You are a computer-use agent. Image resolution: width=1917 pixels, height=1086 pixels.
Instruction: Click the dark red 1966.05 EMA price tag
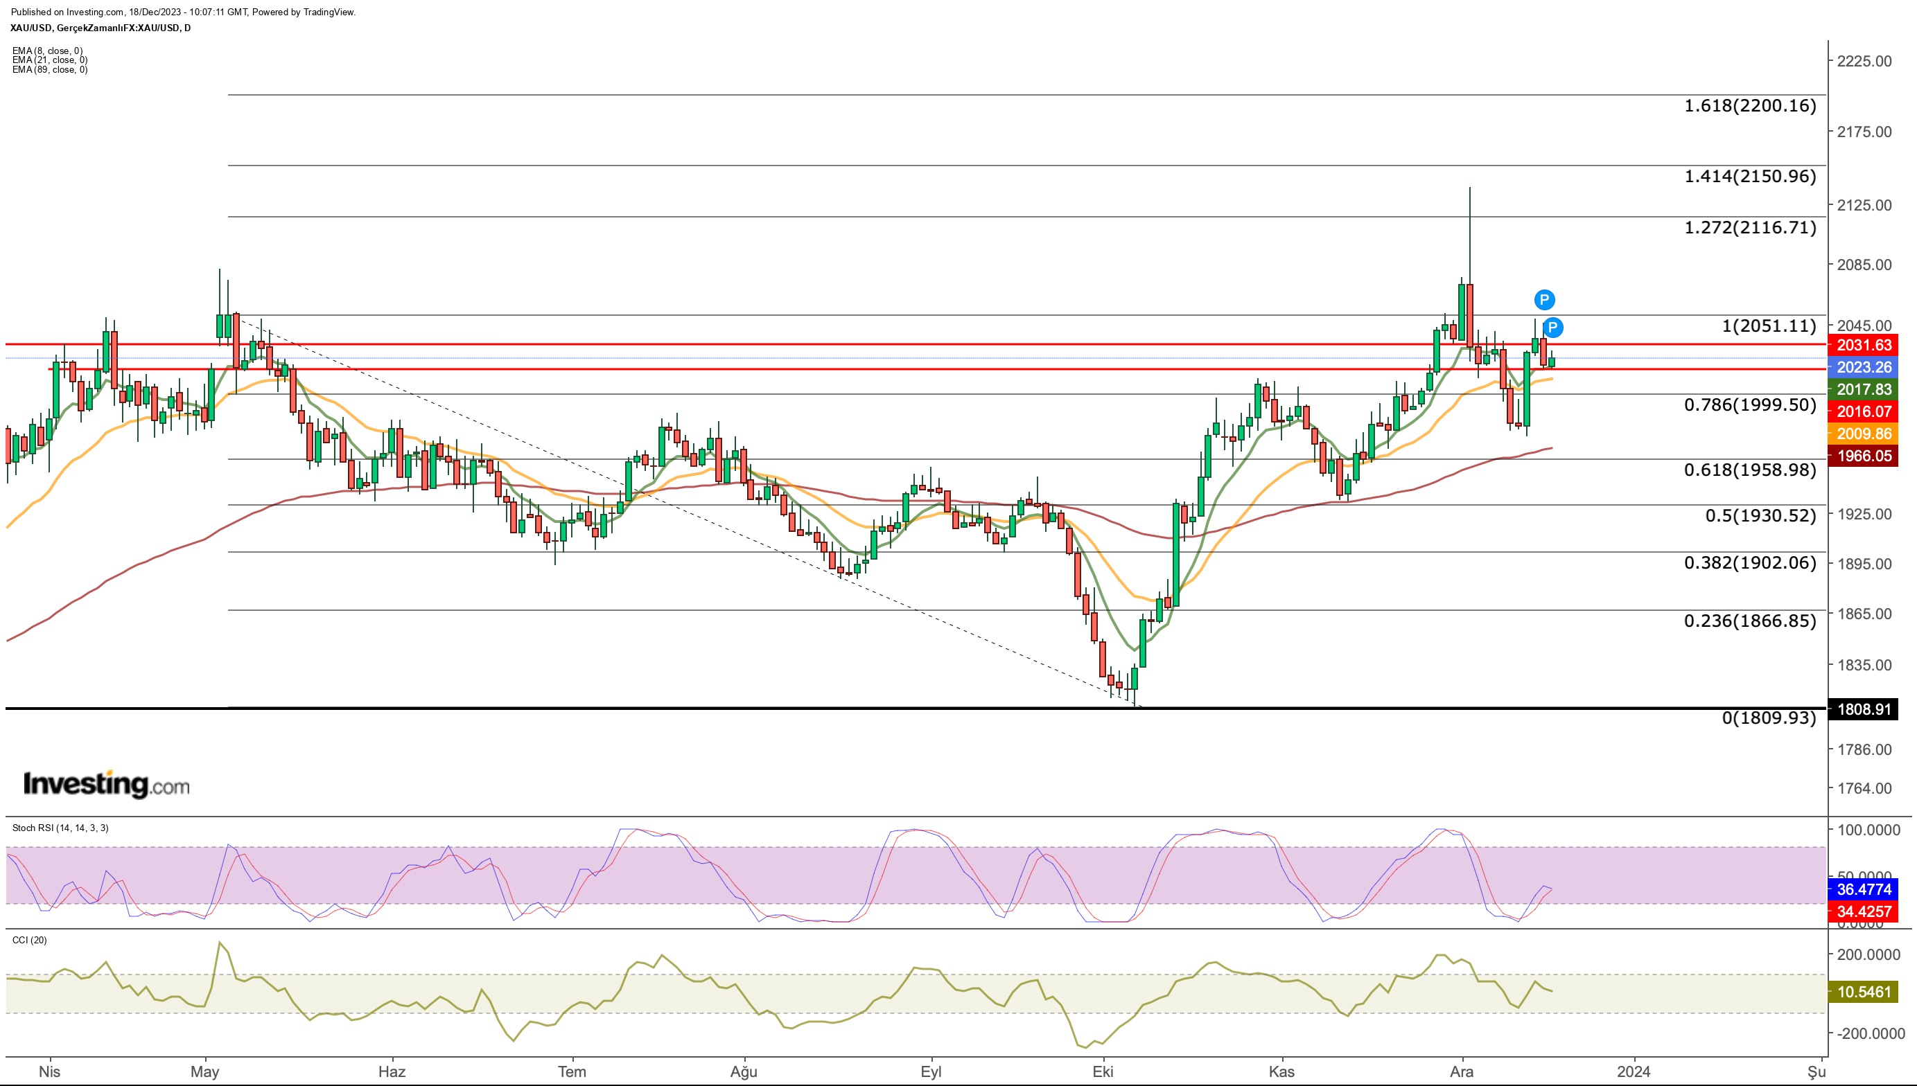coord(1863,456)
